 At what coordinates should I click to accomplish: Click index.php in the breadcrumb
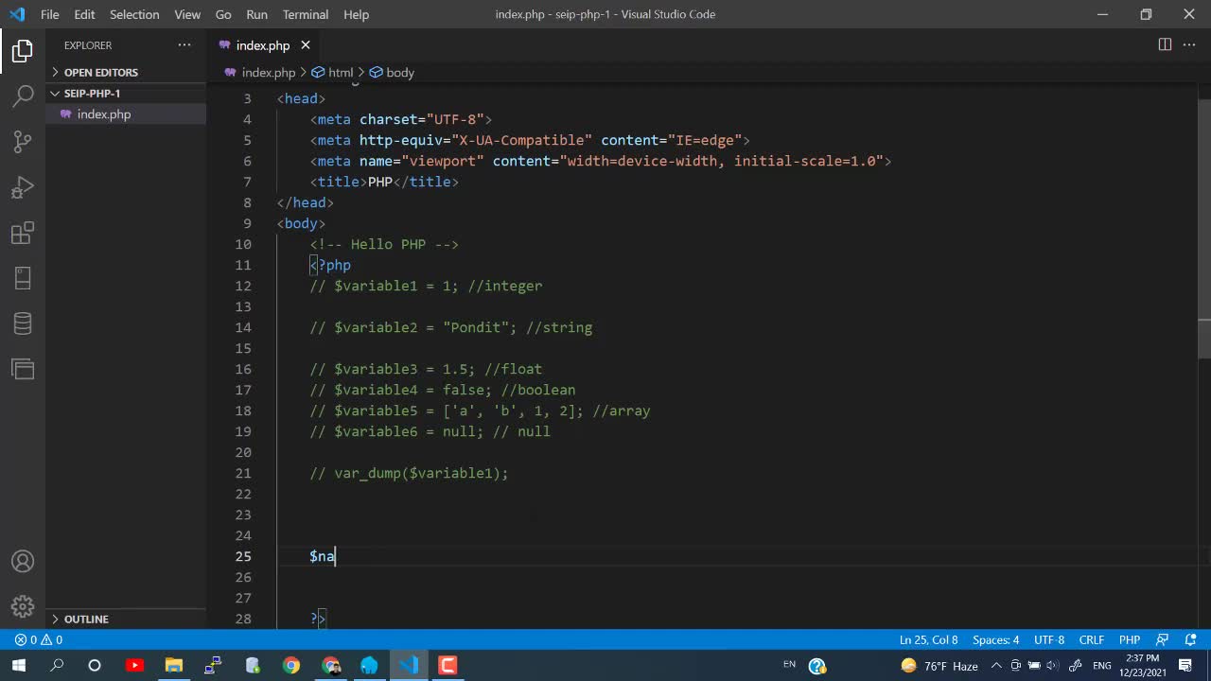click(269, 72)
